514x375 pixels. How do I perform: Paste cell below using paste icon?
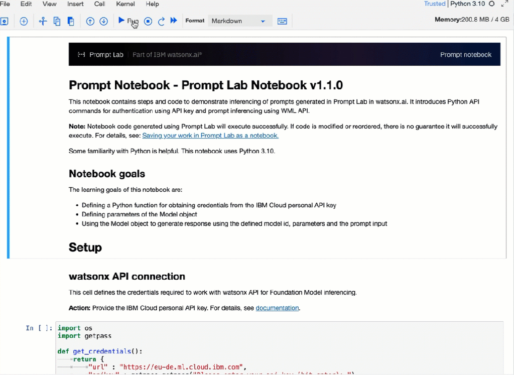pos(71,21)
